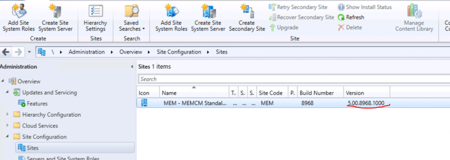Screen dimensions: 450x160
Task: Select the MEM - MEMCM Standalone site row
Action: [x=293, y=103]
